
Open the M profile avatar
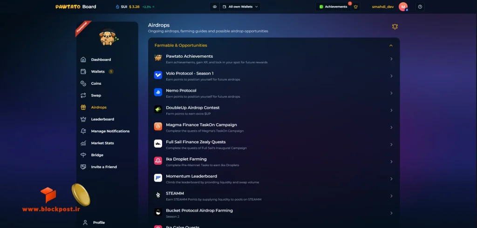click(403, 7)
